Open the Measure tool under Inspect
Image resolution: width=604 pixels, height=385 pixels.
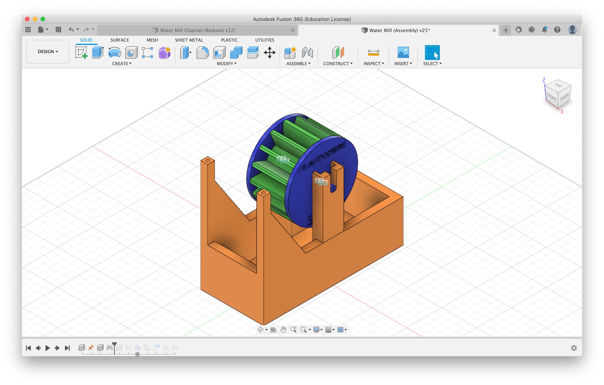tap(373, 53)
